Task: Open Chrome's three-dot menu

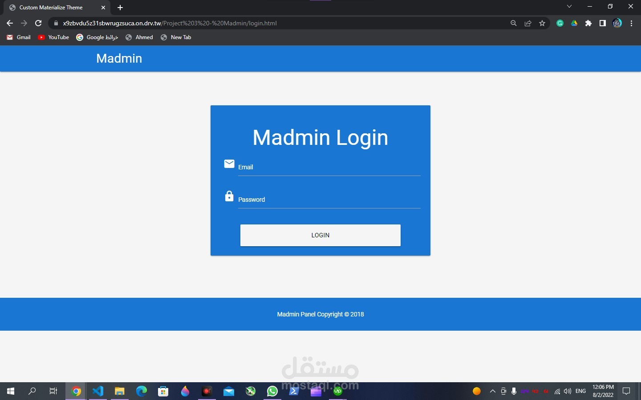Action: click(x=631, y=23)
